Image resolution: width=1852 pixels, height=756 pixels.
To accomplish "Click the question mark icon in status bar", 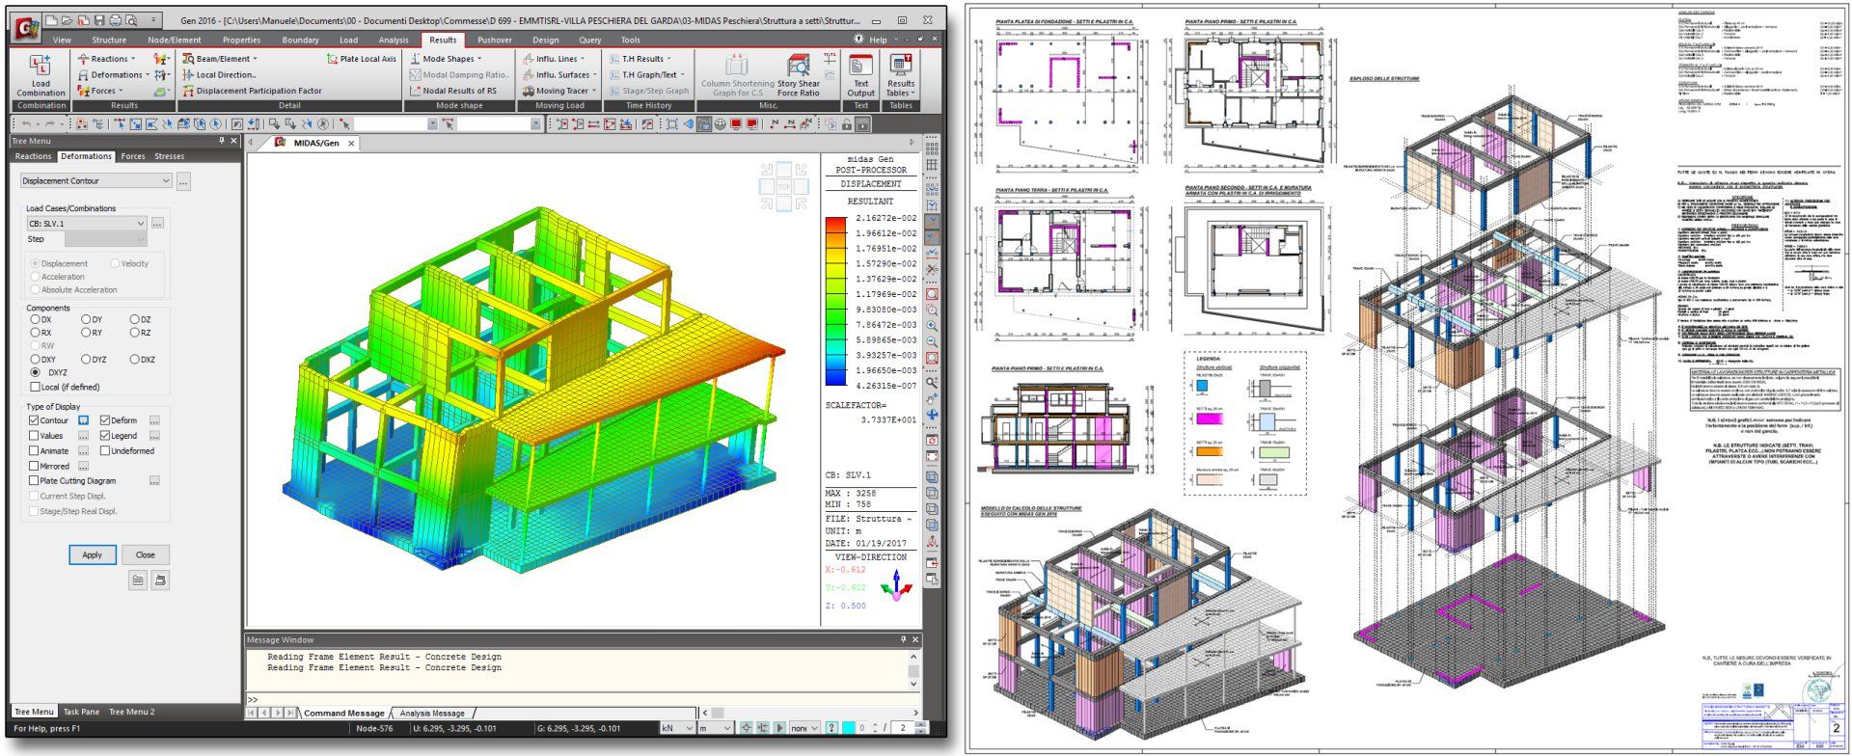I will [x=831, y=728].
